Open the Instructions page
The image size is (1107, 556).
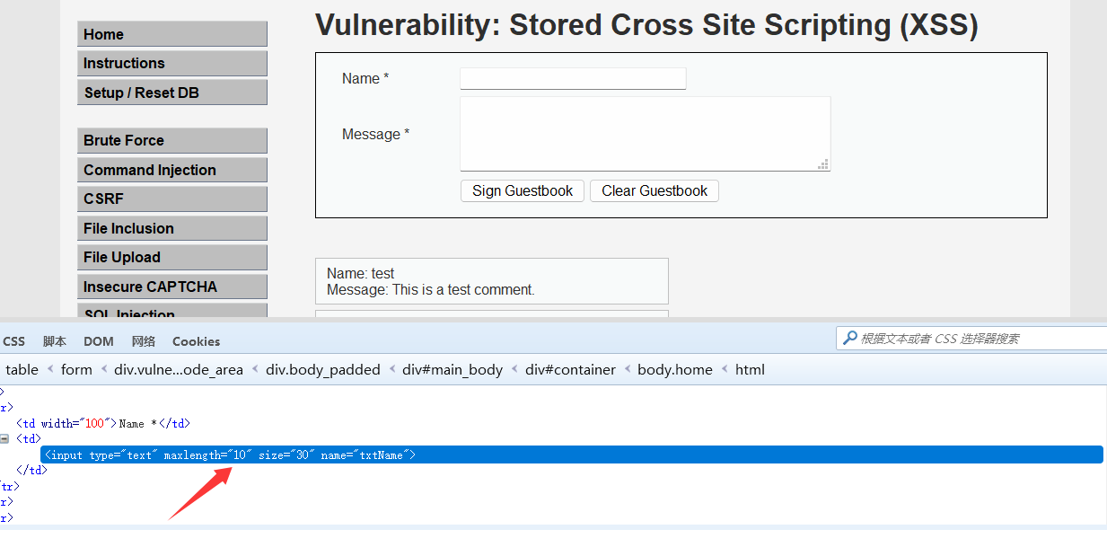[x=172, y=63]
